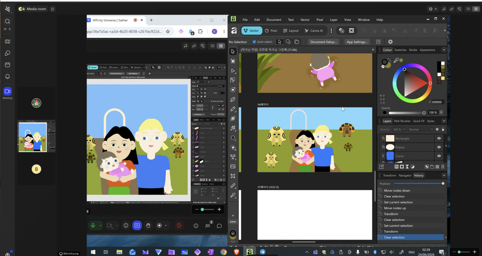Screen dimensions: 482x256
Task: Open the Layer menu
Action: click(334, 20)
